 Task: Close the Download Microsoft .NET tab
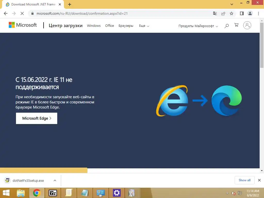[60, 4]
